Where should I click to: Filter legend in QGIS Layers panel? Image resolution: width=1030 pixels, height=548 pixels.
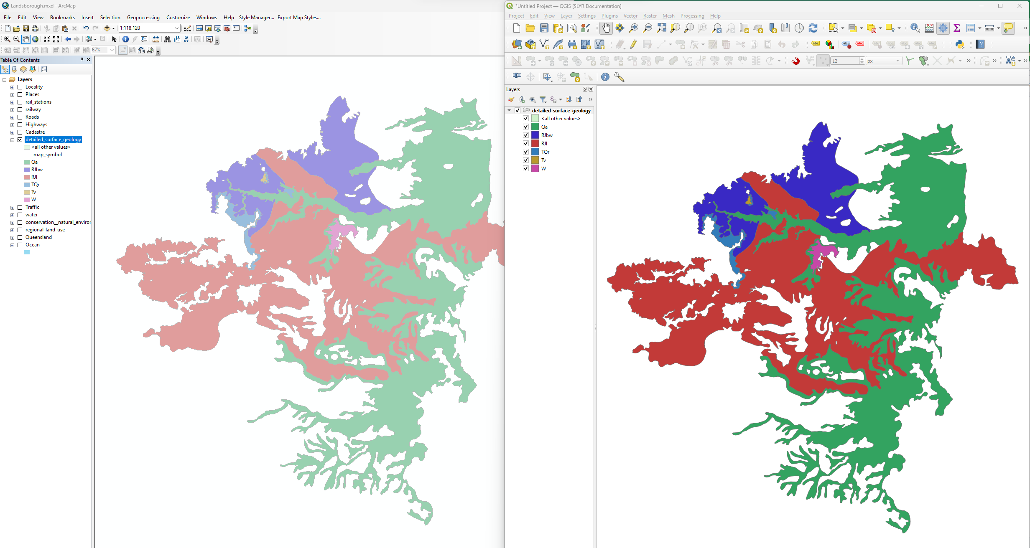(543, 99)
